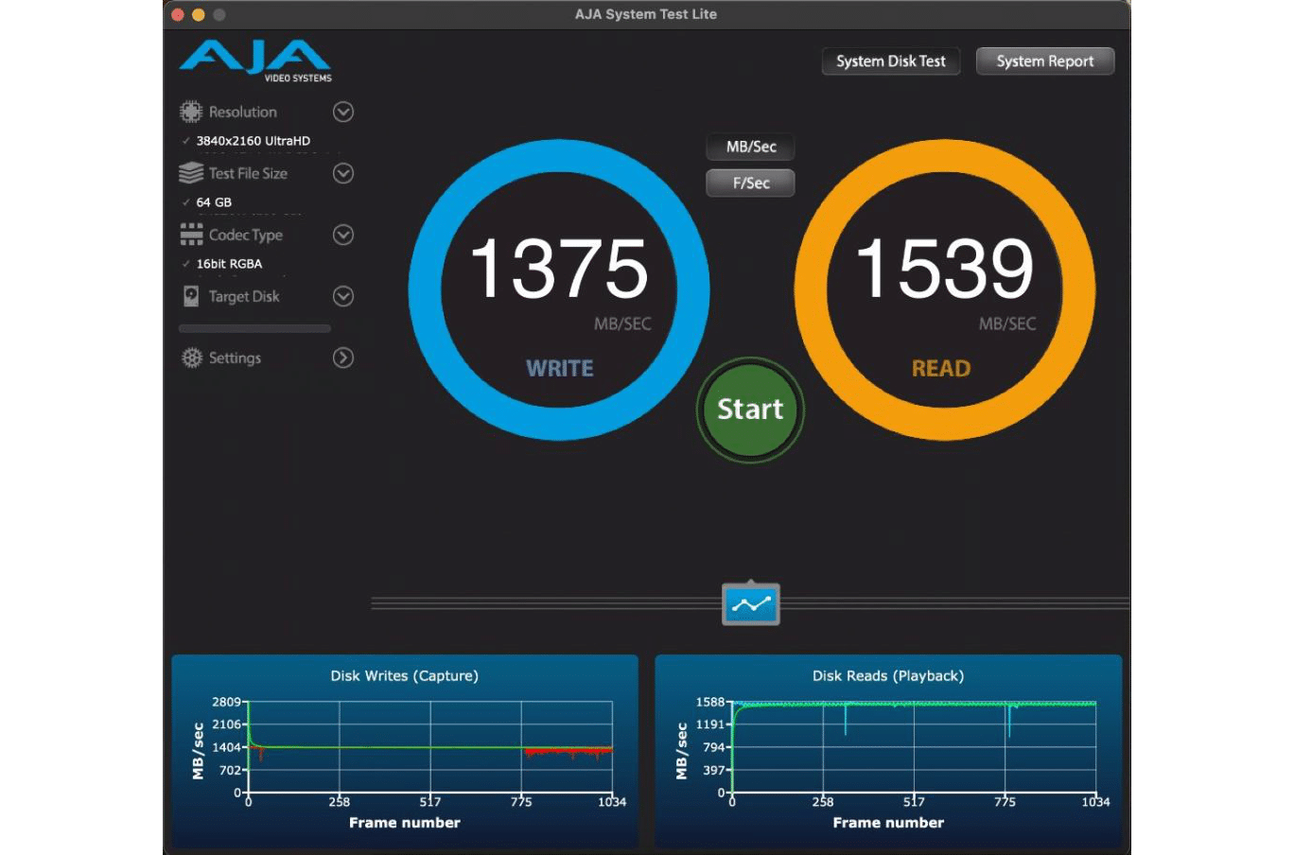
Task: Close the window with the red button
Action: [177, 14]
